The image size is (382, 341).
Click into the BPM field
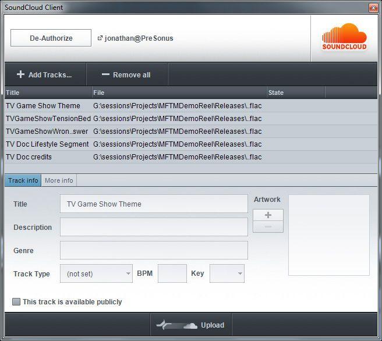pos(172,273)
